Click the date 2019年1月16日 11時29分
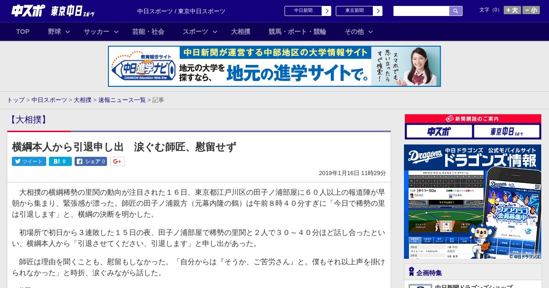This screenshot has height=288, width=549. pos(352,173)
